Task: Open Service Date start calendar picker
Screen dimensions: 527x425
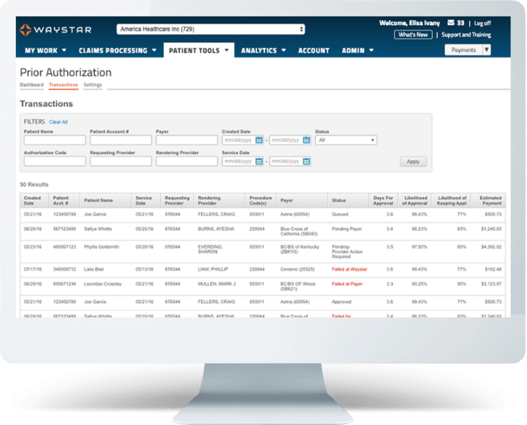Action: [259, 162]
